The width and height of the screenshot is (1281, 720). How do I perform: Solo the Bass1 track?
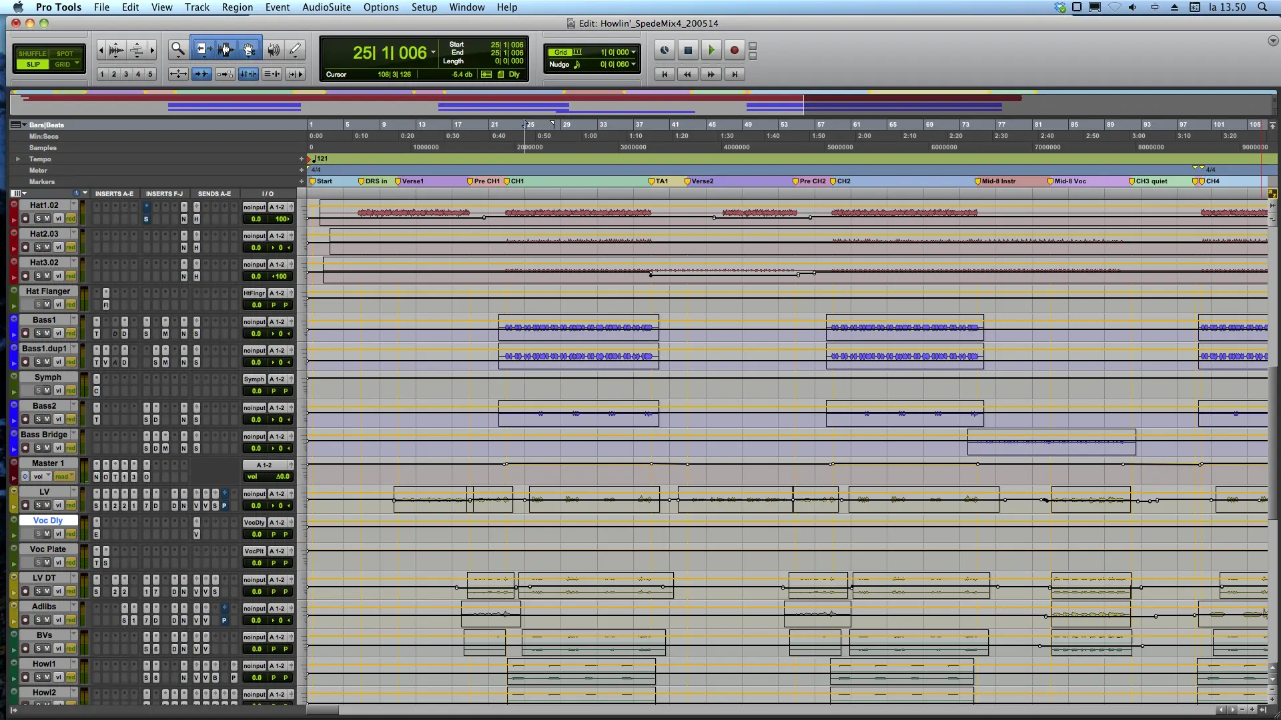tap(38, 333)
